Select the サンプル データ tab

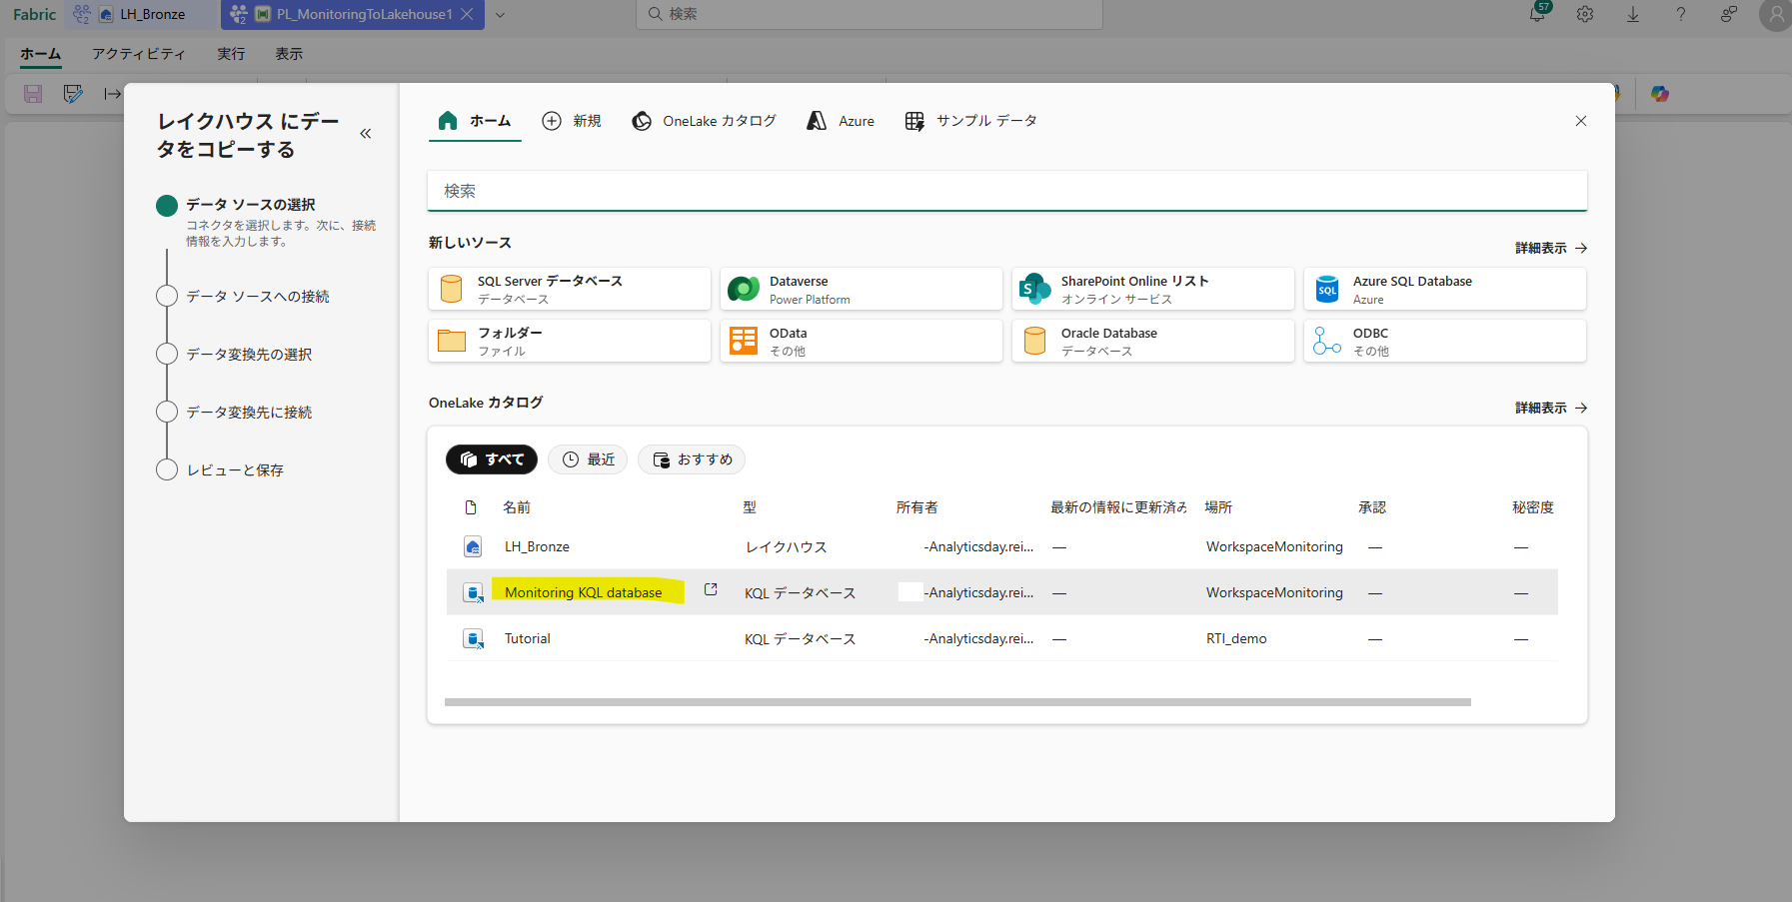tap(970, 121)
